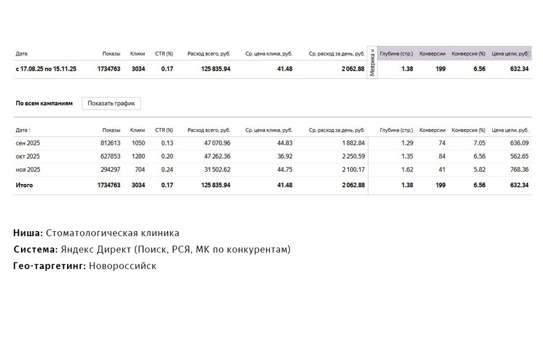Click the Клики header in lower table

[x=138, y=130]
